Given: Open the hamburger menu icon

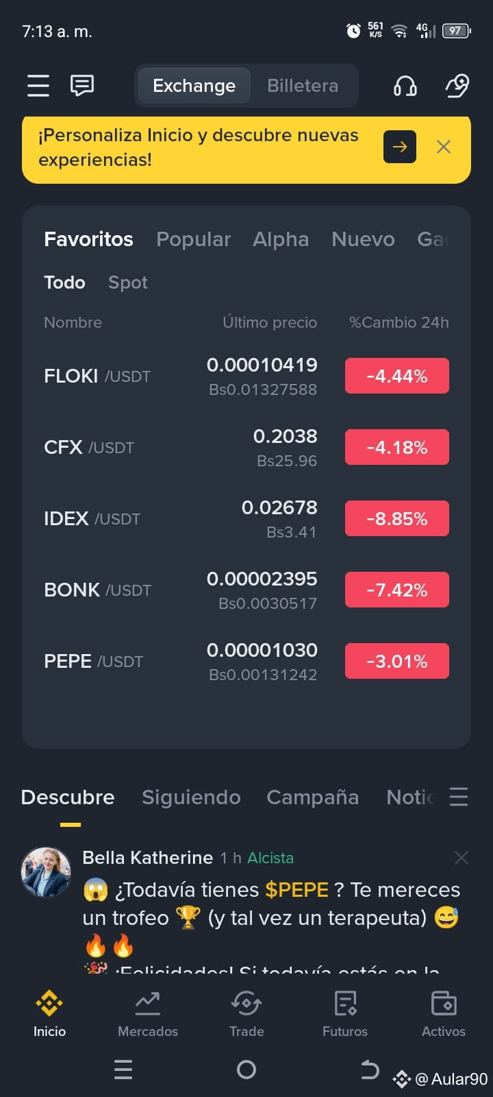Looking at the screenshot, I should [x=38, y=86].
